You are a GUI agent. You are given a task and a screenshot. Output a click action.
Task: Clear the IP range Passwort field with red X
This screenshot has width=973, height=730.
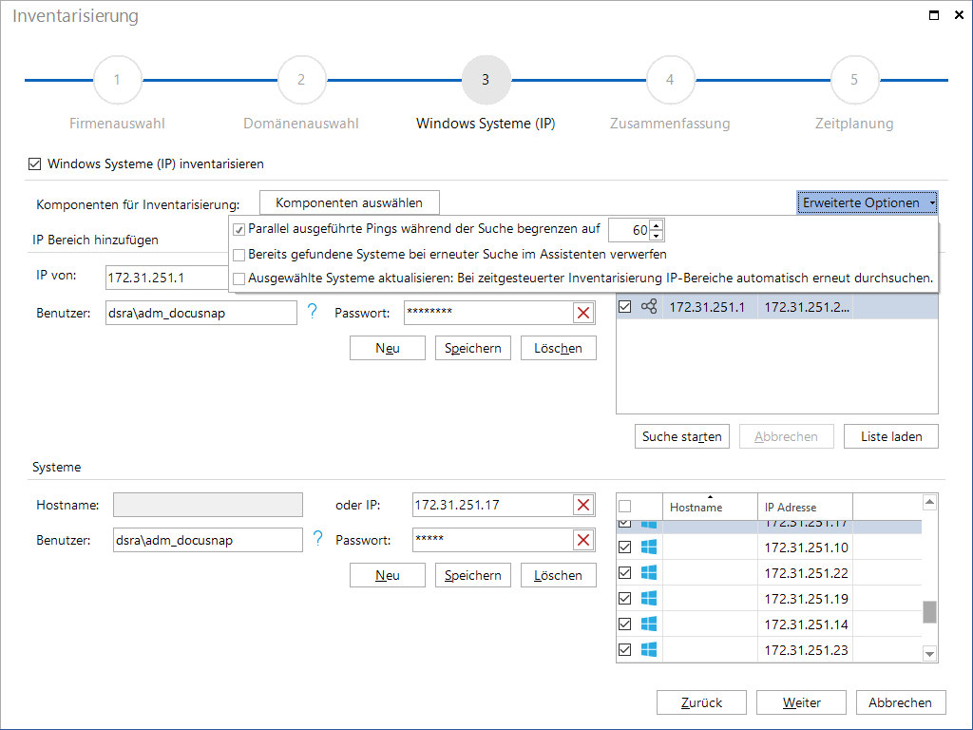[583, 313]
